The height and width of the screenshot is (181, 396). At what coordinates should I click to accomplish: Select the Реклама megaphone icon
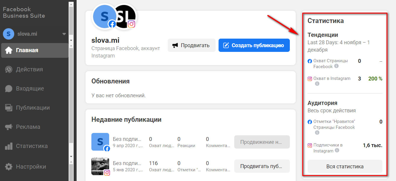point(9,126)
